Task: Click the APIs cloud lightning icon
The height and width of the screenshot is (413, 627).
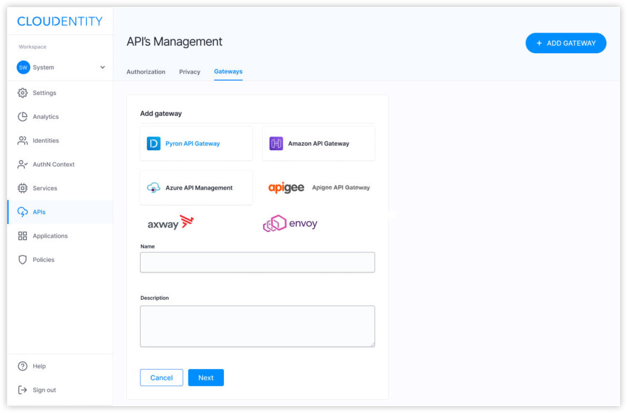Action: 23,212
